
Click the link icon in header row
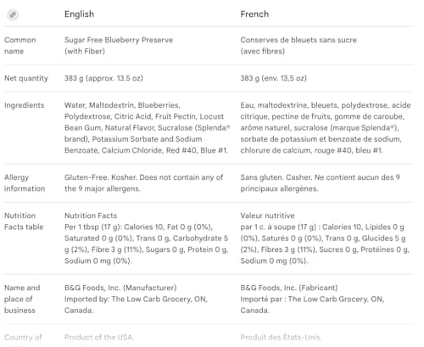click(x=13, y=14)
